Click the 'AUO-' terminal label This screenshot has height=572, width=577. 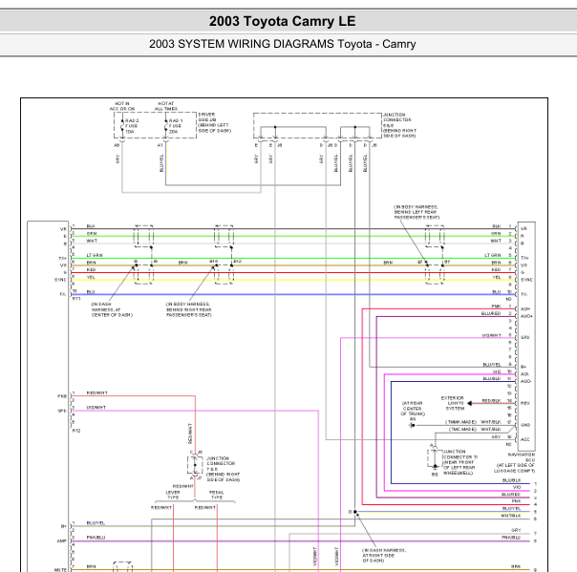525,381
